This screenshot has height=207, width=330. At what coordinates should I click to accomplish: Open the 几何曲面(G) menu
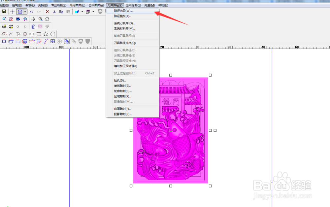tap(77, 5)
